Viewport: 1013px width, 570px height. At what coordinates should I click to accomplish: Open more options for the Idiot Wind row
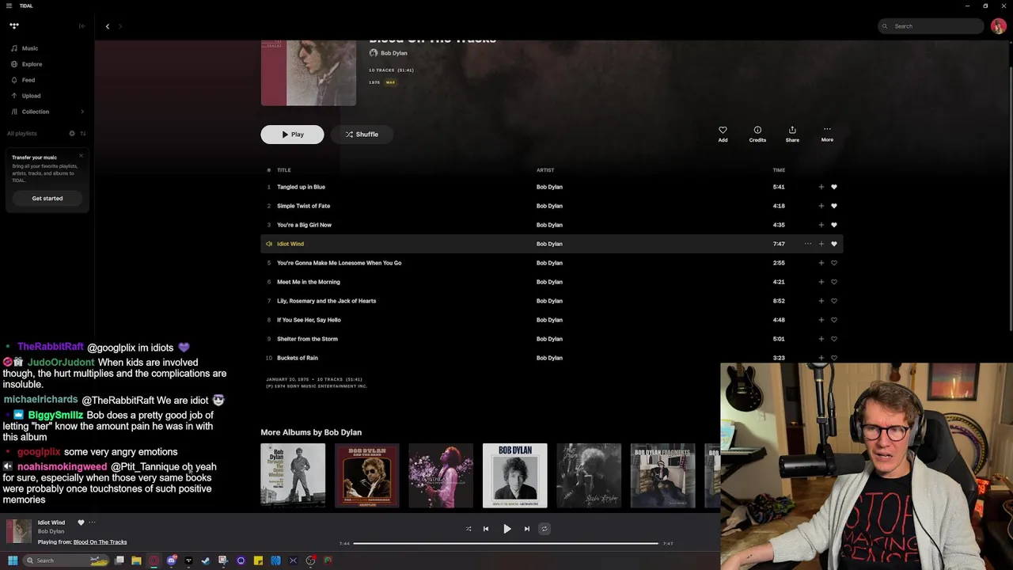(x=807, y=244)
